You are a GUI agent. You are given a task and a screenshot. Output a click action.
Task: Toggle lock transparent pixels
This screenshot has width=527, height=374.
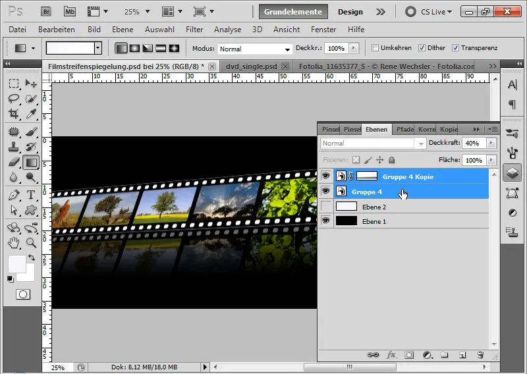(x=356, y=160)
